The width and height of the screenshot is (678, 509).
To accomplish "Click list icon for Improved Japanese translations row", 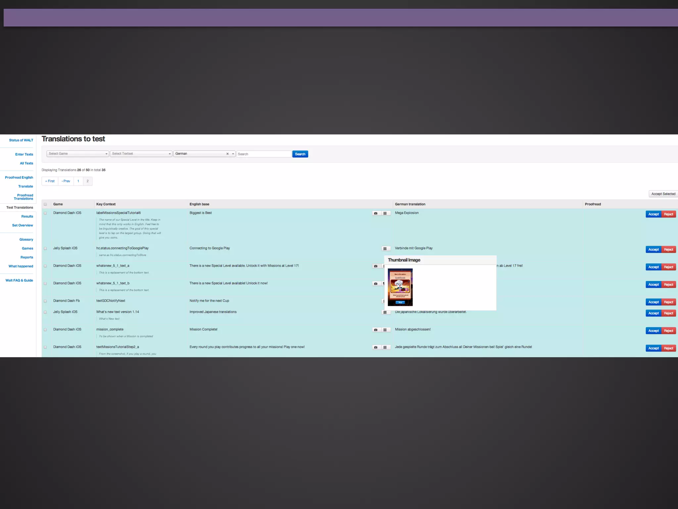I will pos(385,312).
